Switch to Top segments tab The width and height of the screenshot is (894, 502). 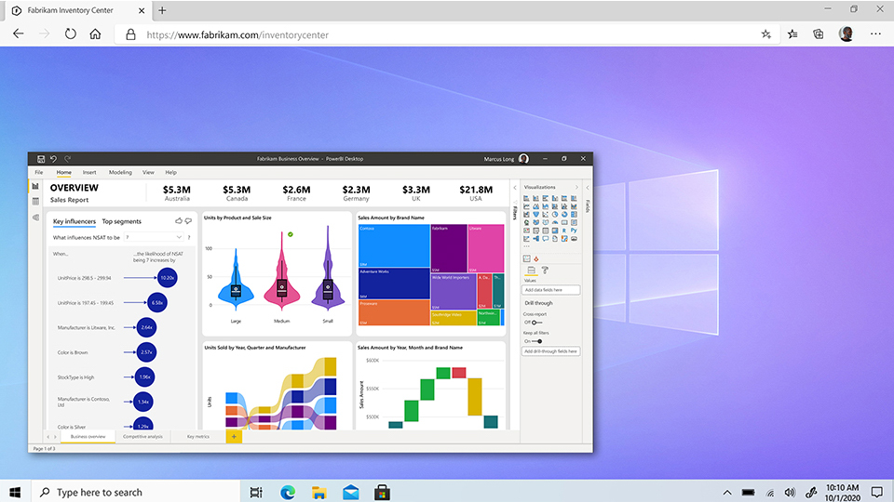click(121, 221)
